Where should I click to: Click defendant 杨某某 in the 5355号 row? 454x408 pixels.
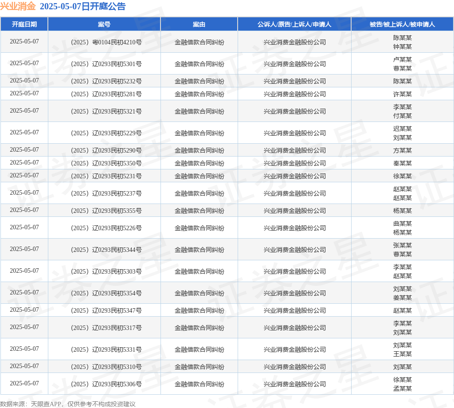point(403,211)
